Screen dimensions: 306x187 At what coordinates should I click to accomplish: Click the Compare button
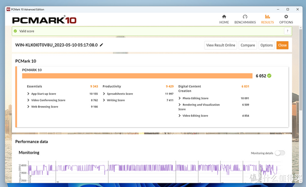pos(248,45)
